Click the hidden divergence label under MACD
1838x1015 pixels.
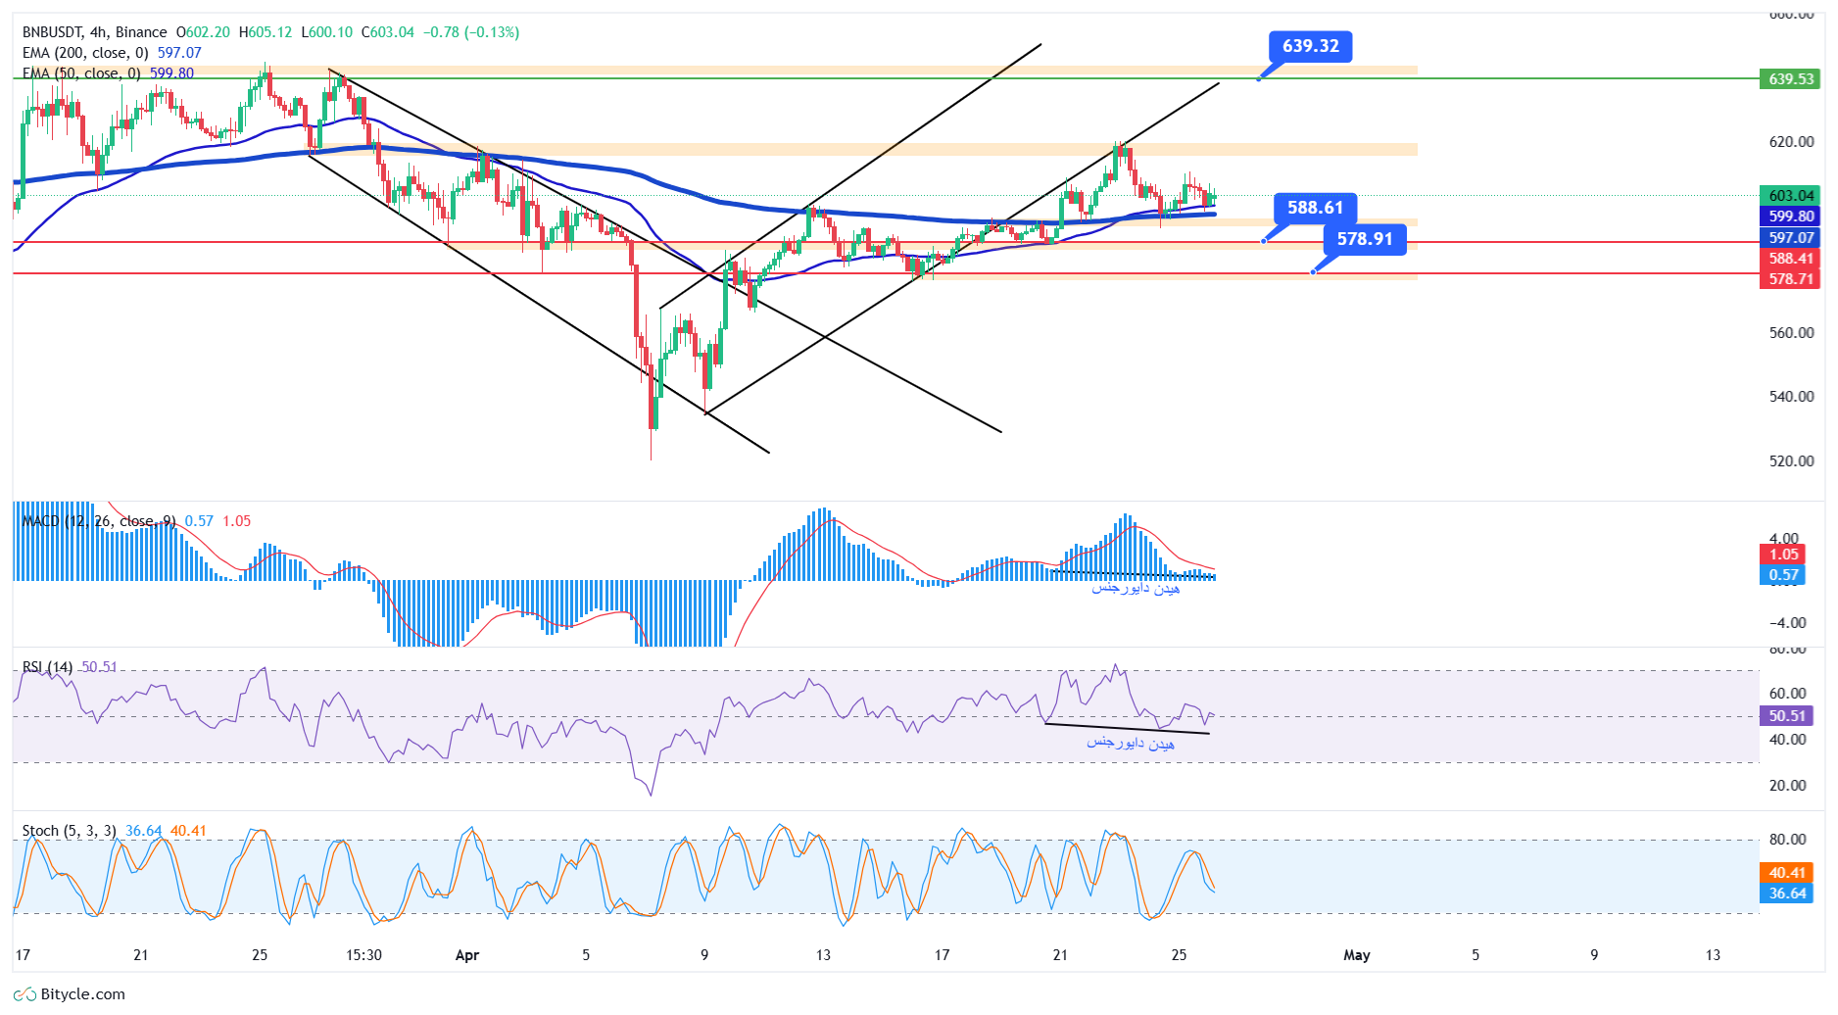pyautogui.click(x=1137, y=589)
